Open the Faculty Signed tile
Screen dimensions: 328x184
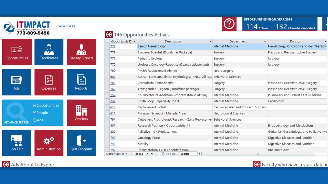click(81, 52)
